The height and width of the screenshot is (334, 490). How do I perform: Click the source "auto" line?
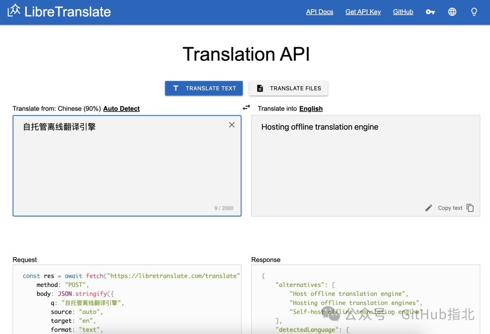click(x=77, y=312)
